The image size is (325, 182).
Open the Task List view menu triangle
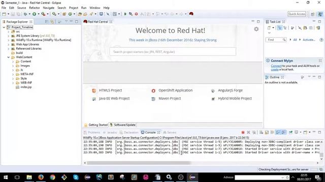point(269,33)
